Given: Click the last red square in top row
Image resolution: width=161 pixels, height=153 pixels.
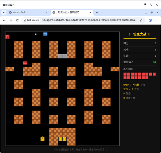Looking at the screenshot, I should [154, 74].
